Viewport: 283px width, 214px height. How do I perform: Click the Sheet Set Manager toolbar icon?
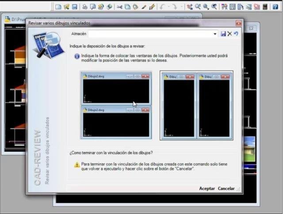click(x=249, y=7)
